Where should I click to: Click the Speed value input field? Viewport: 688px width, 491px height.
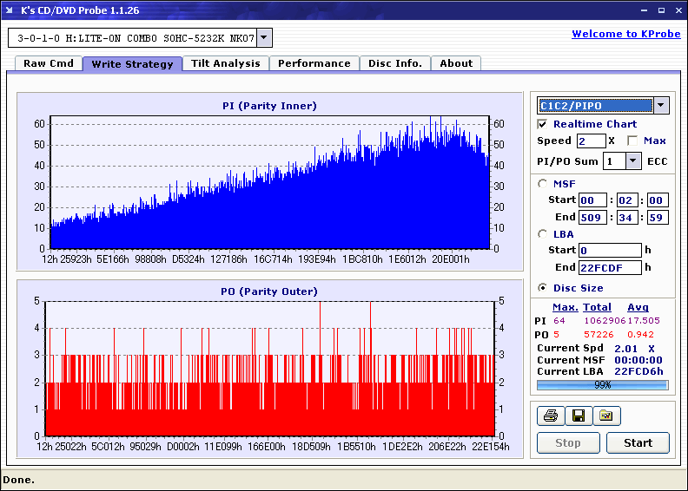pyautogui.click(x=591, y=141)
